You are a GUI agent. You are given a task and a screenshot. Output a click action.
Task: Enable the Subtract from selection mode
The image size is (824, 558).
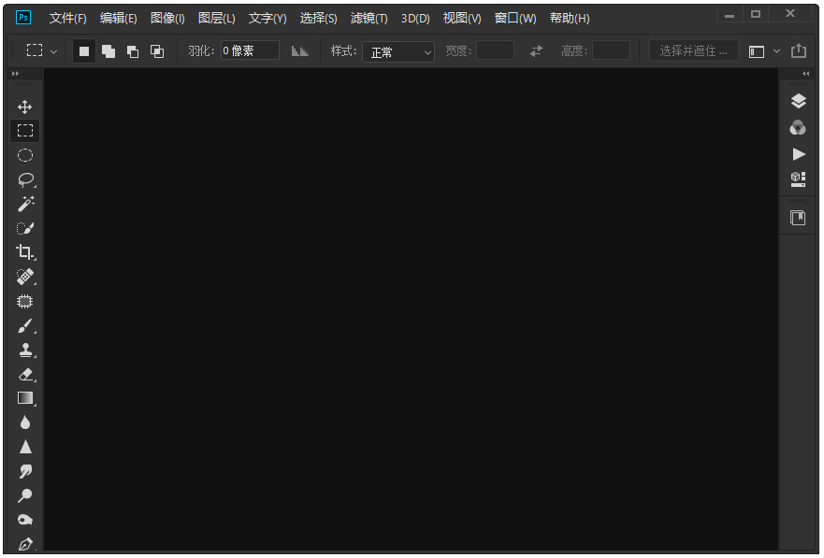tap(131, 51)
